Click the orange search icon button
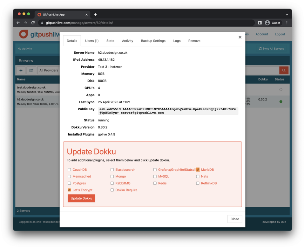 (x=284, y=70)
